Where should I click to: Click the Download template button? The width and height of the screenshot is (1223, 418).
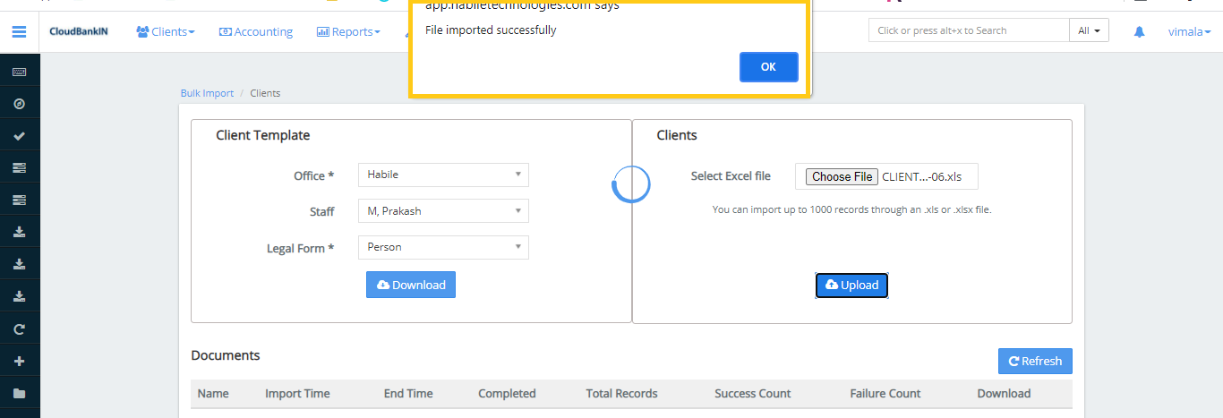pyautogui.click(x=411, y=285)
